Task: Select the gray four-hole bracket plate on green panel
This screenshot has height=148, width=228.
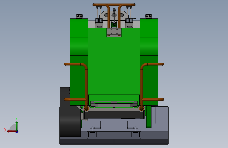Action: [x=114, y=32]
